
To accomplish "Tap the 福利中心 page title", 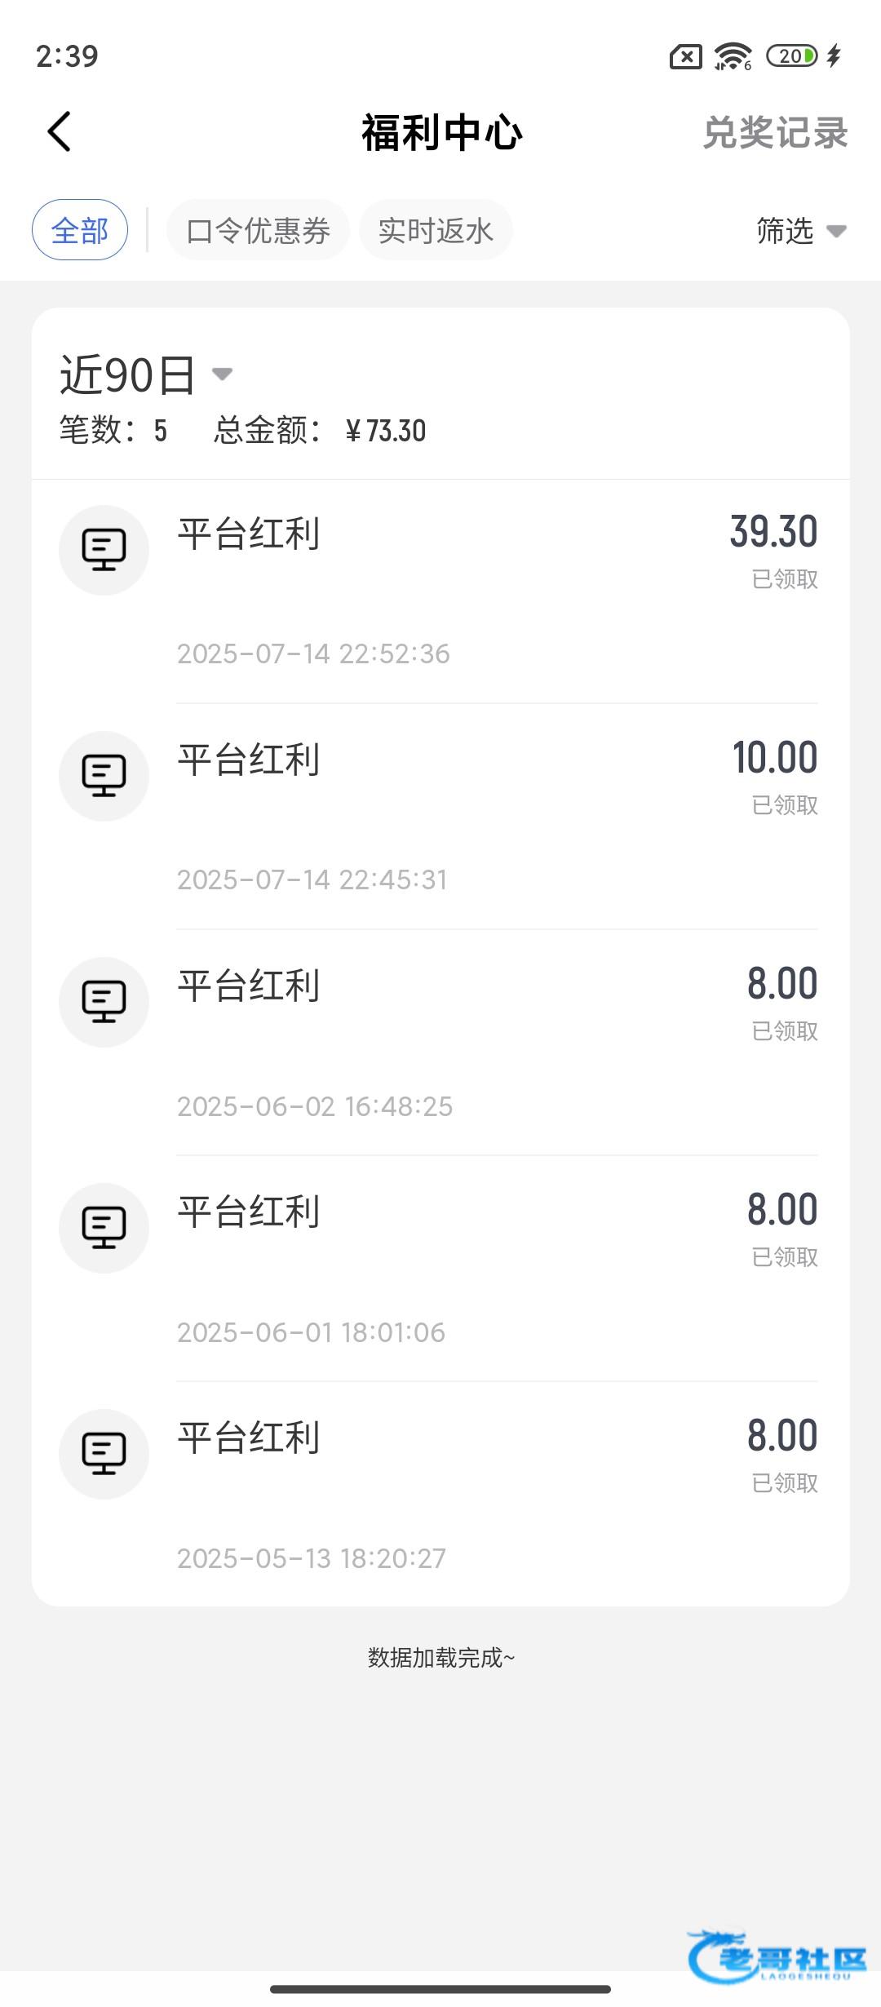I will (x=441, y=133).
